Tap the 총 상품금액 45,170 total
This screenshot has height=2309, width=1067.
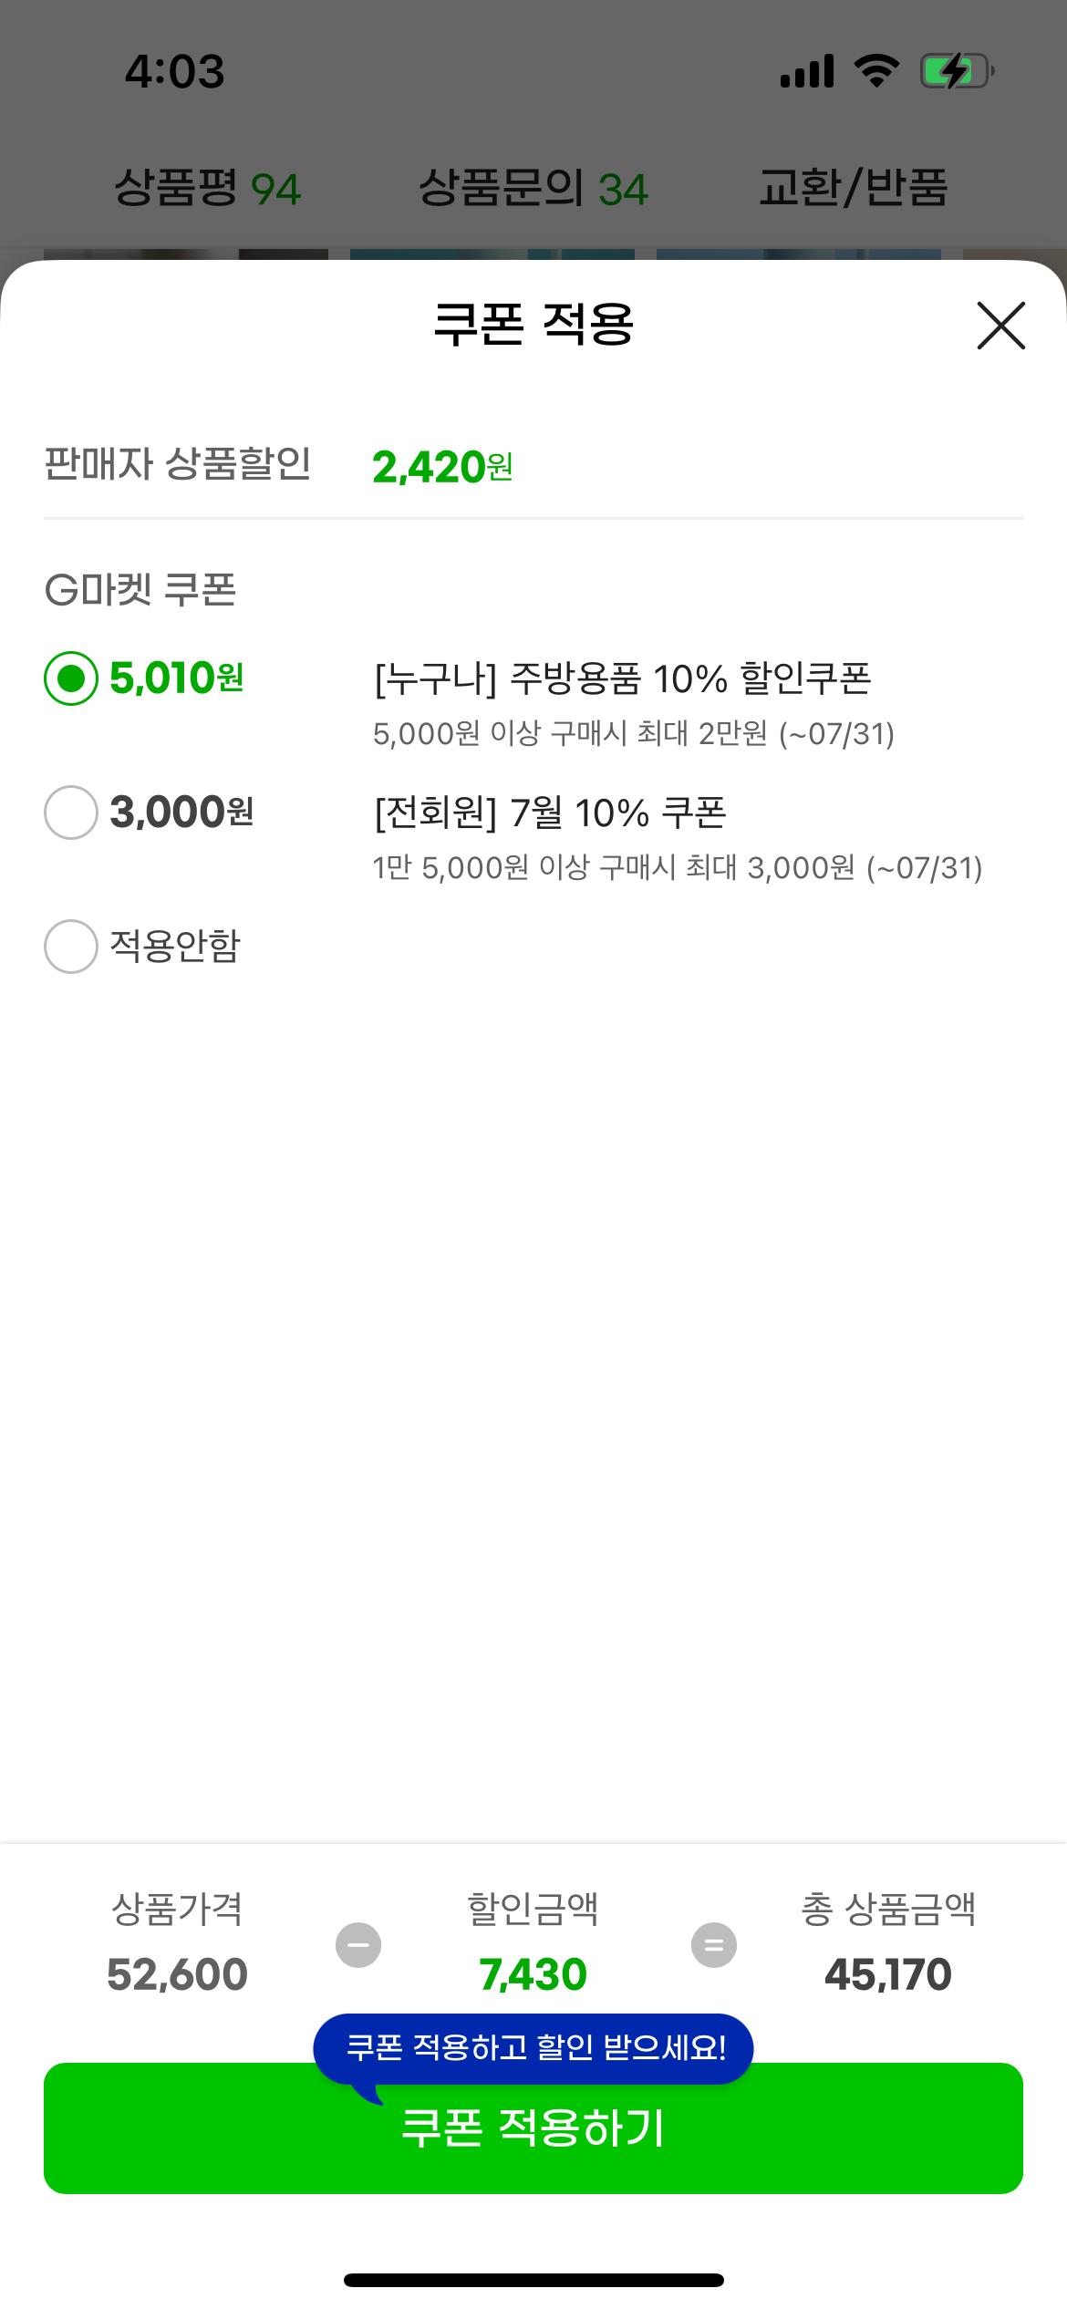(x=888, y=1975)
